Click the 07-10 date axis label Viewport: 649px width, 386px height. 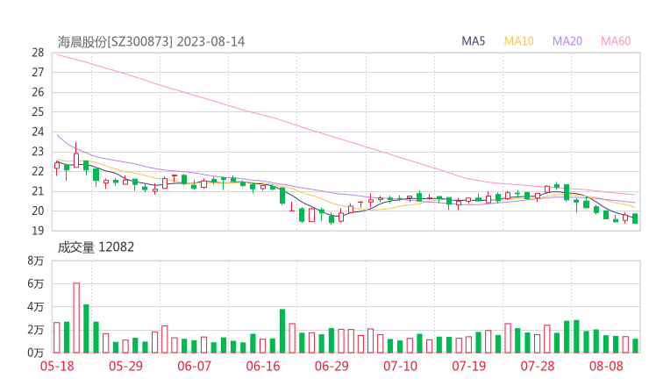click(x=400, y=366)
